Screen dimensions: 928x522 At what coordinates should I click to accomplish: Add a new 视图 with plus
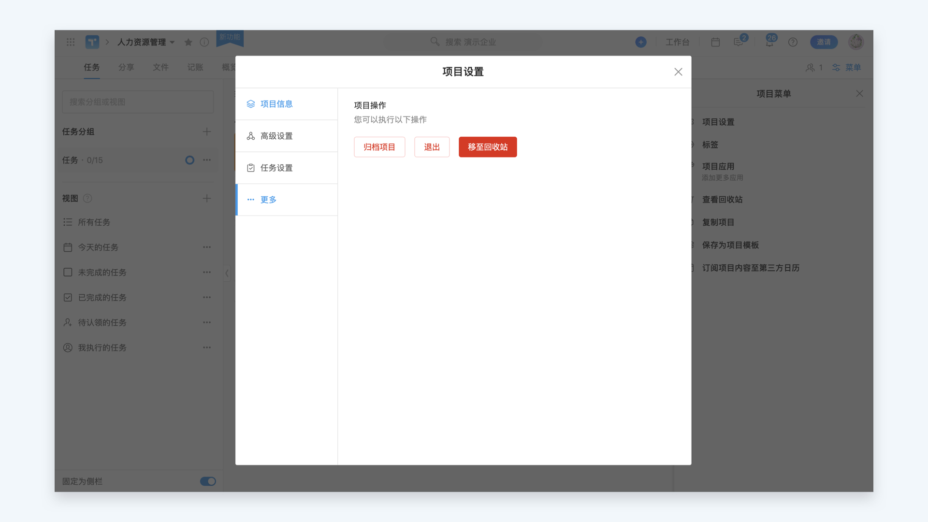click(207, 198)
